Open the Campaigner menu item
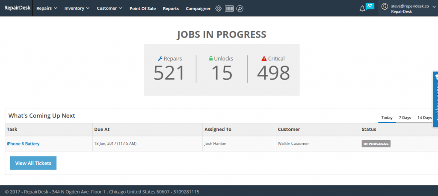 click(198, 9)
